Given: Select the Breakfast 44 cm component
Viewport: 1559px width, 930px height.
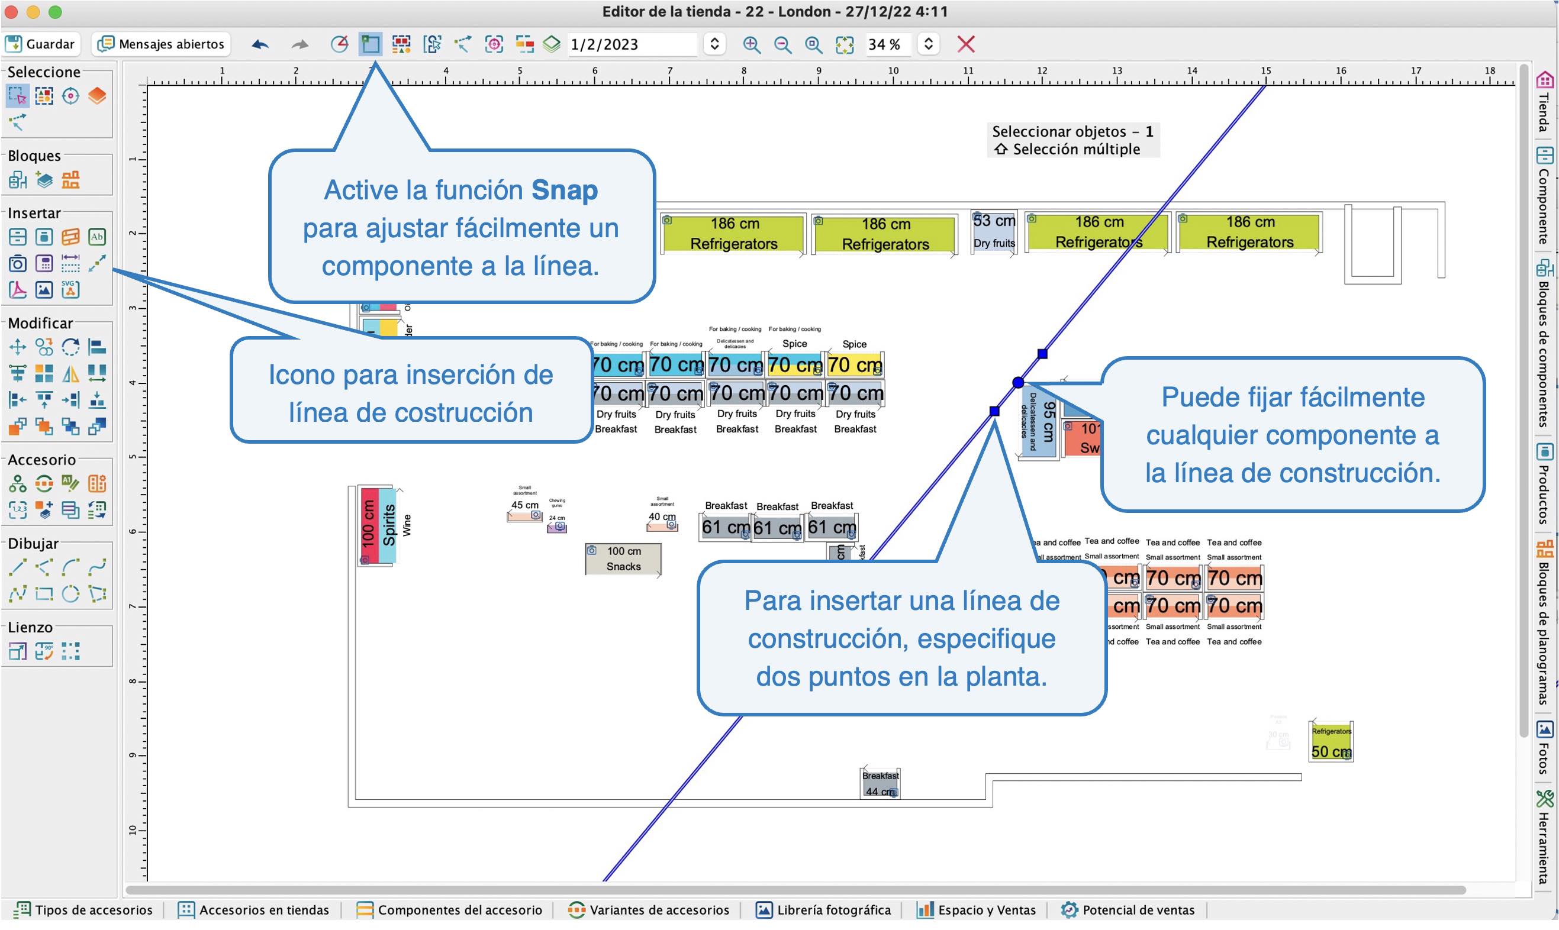Looking at the screenshot, I should tap(880, 784).
